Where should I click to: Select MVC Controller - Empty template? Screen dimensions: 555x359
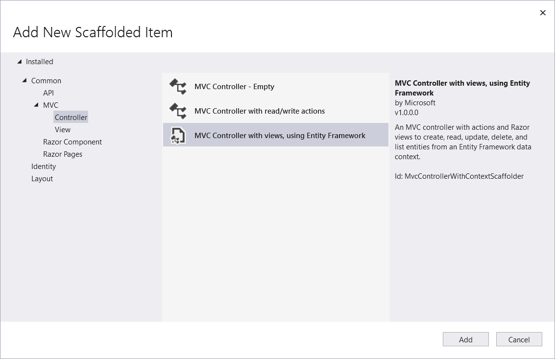(x=235, y=87)
